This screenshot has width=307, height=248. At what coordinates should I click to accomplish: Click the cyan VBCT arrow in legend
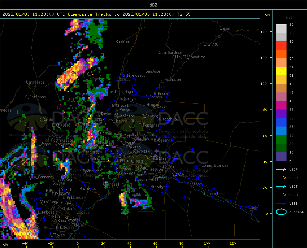pyautogui.click(x=281, y=186)
